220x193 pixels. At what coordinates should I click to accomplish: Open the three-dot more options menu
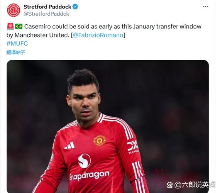pos(206,7)
